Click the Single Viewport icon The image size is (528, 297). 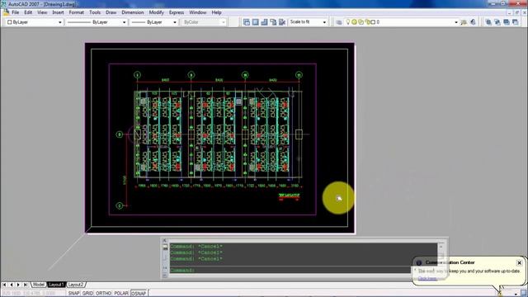coord(256,22)
